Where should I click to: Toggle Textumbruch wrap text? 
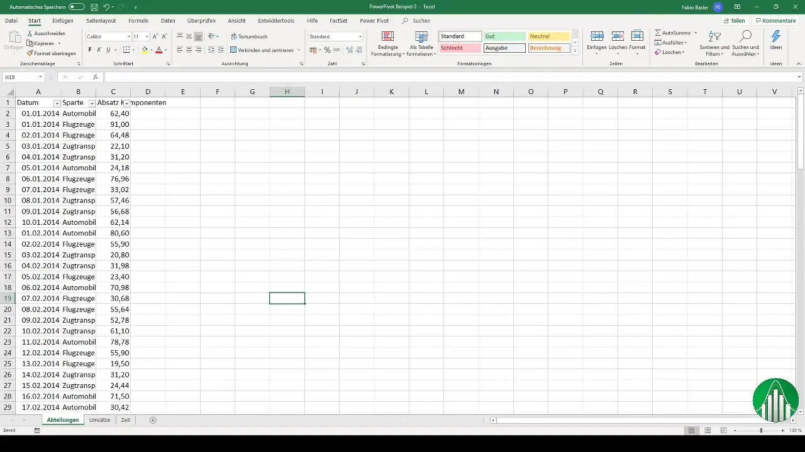[x=249, y=36]
